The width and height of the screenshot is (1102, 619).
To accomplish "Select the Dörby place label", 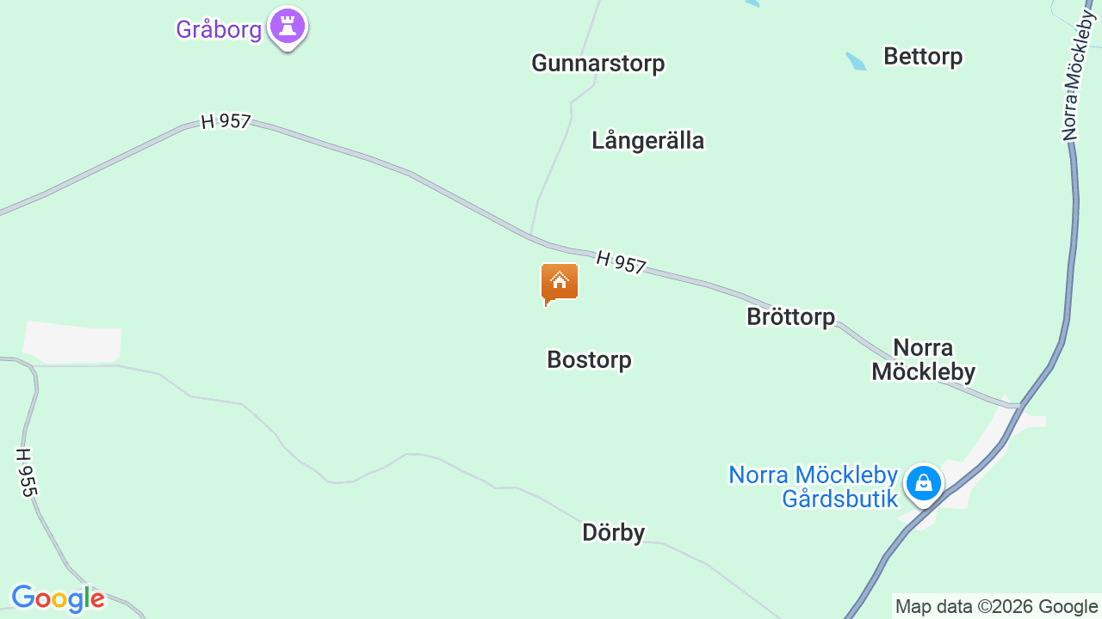I will pos(613,533).
